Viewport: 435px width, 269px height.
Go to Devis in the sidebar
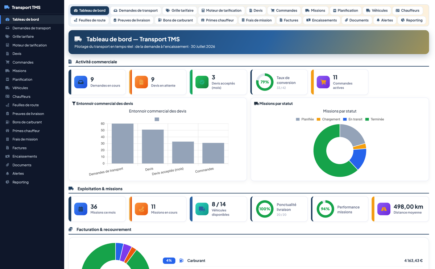coord(32,54)
